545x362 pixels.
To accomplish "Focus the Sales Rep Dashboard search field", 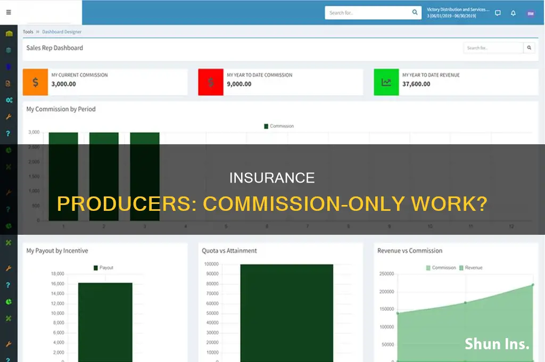I will [x=493, y=47].
